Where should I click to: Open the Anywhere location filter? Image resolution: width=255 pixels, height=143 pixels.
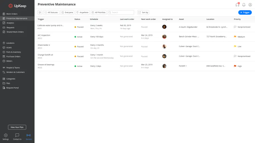[x=82, y=13]
